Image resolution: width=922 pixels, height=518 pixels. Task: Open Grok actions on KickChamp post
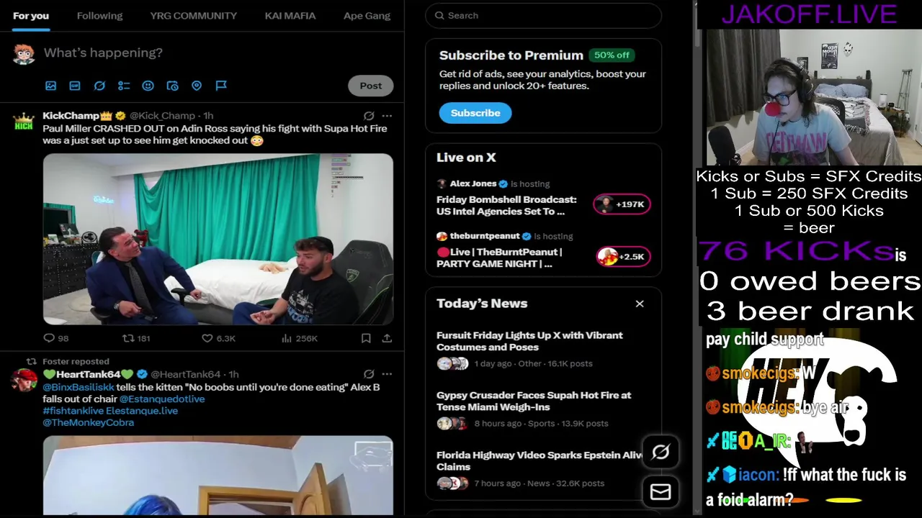(369, 115)
